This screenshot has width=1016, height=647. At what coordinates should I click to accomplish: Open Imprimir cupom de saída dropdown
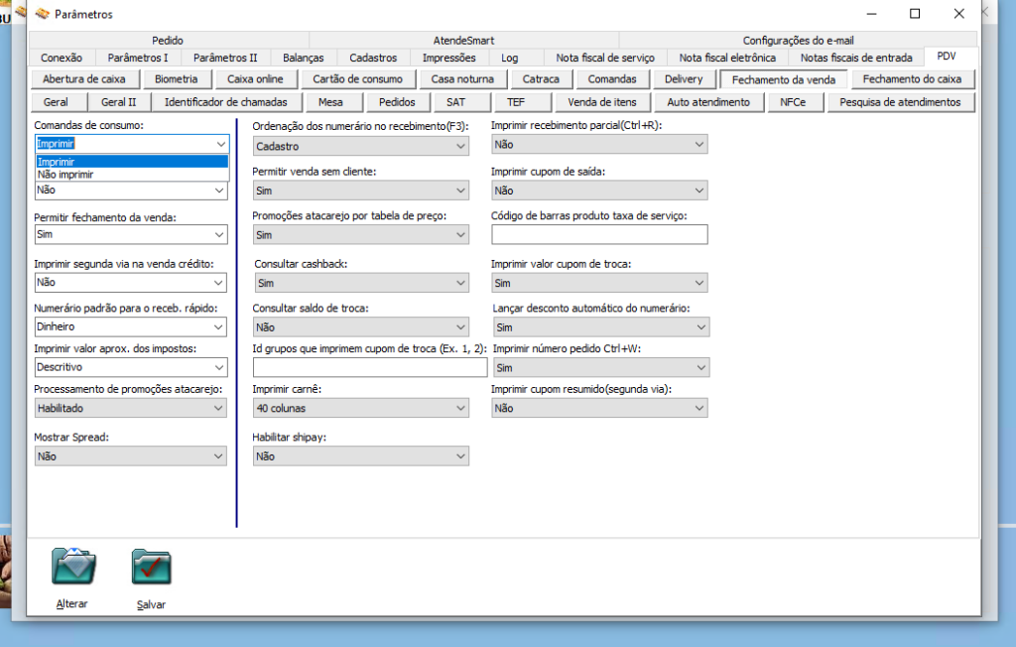[x=599, y=191]
